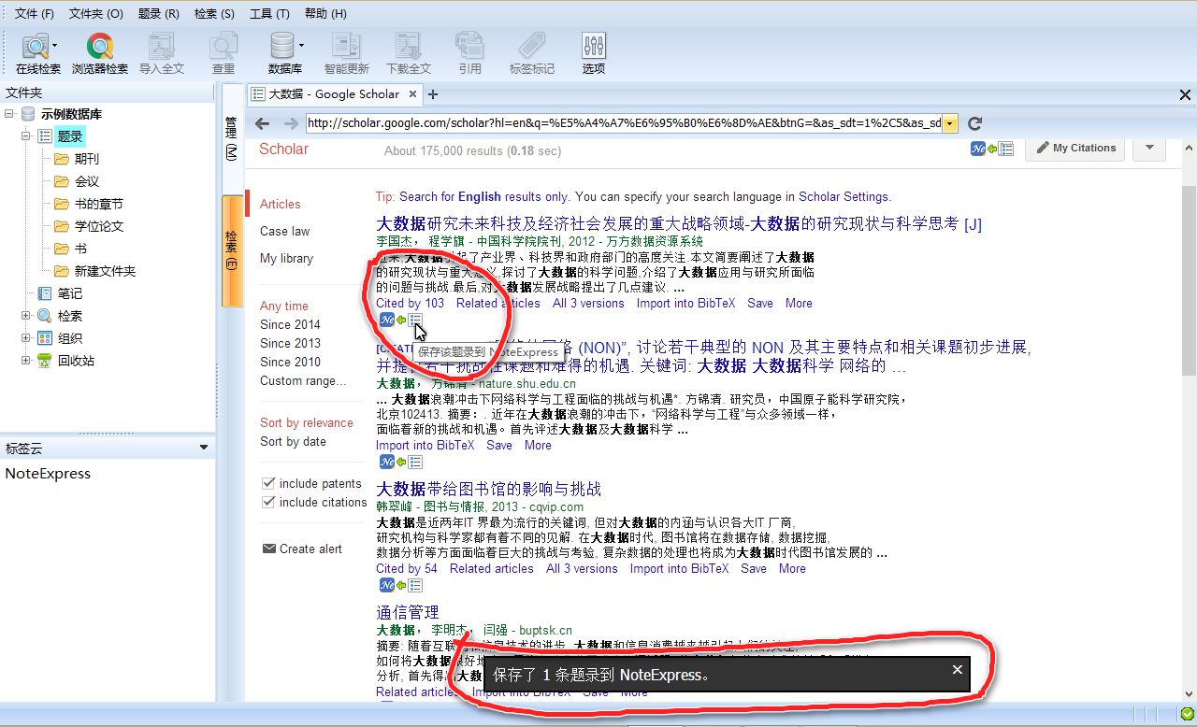Open the 选项 options settings
Viewport: 1197px width, 727px height.
click(594, 54)
